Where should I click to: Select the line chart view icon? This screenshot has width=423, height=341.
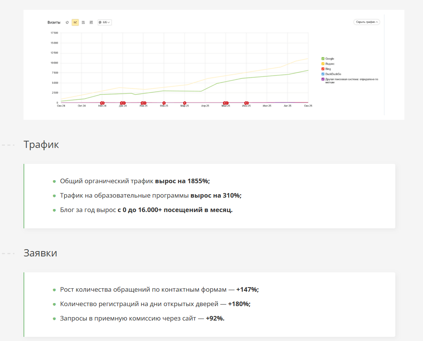pyautogui.click(x=75, y=22)
